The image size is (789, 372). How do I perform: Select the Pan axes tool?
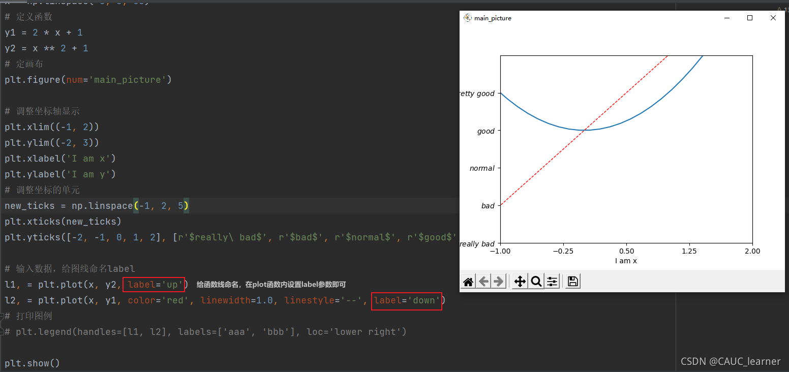tap(520, 281)
